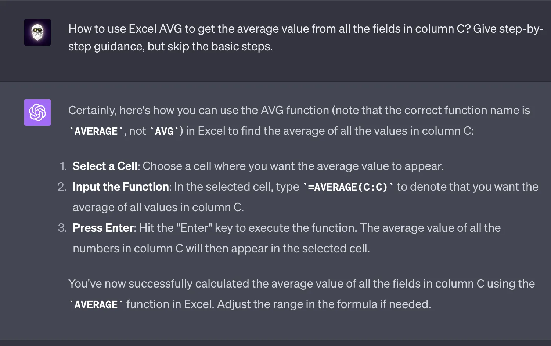The image size is (551, 346).
Task: Click the "Select a Cell" step heading
Action: [105, 166]
